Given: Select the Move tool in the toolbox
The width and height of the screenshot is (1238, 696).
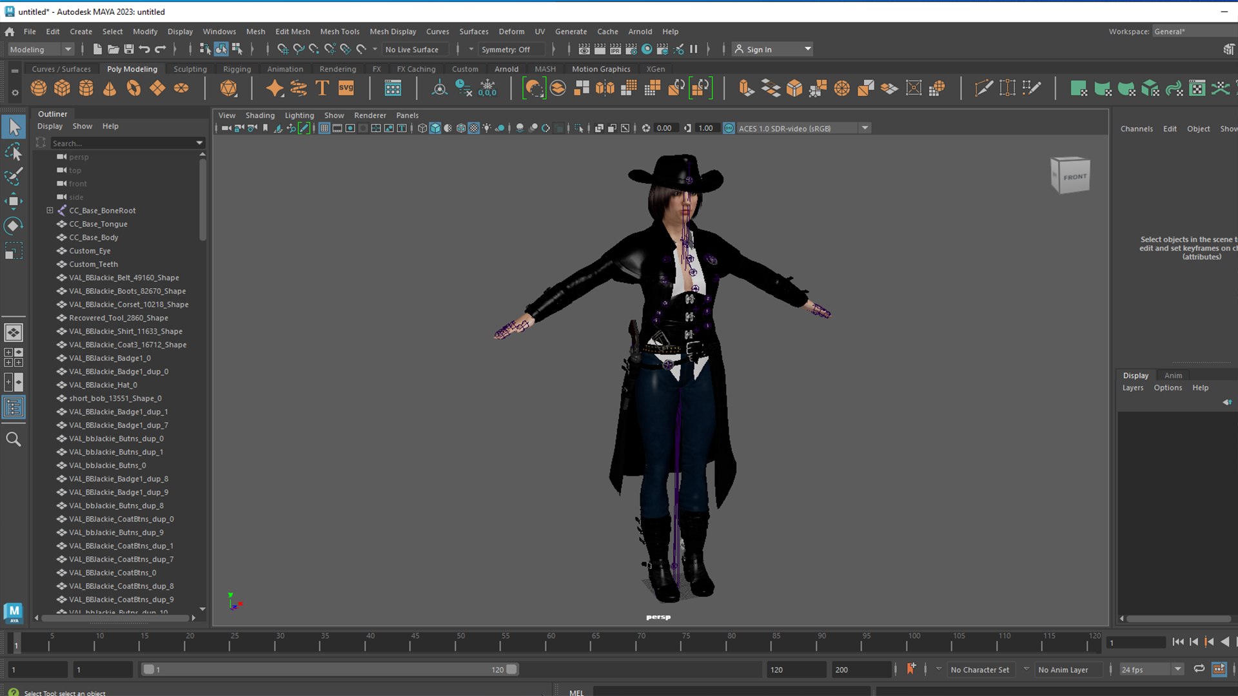Looking at the screenshot, I should [x=14, y=201].
